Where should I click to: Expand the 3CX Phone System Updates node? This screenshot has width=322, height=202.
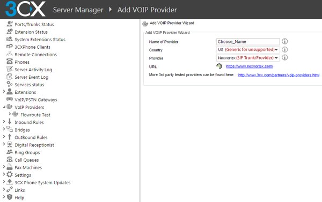click(x=4, y=182)
